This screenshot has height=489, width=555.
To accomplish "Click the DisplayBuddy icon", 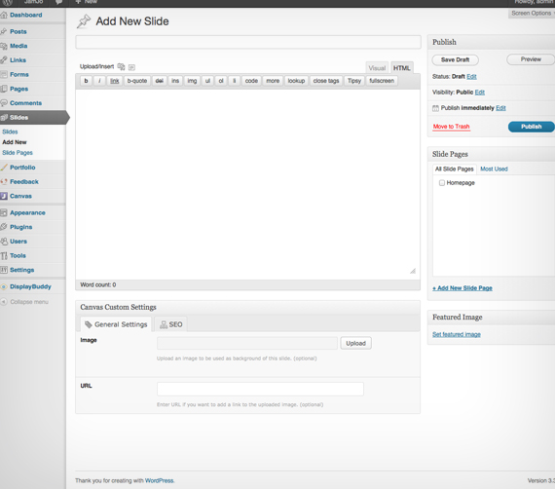I will (x=4, y=286).
